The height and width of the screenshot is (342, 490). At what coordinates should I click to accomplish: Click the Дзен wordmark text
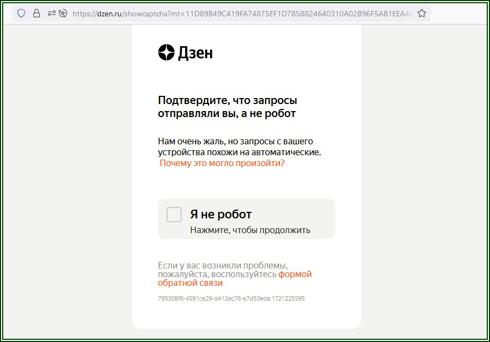(195, 53)
